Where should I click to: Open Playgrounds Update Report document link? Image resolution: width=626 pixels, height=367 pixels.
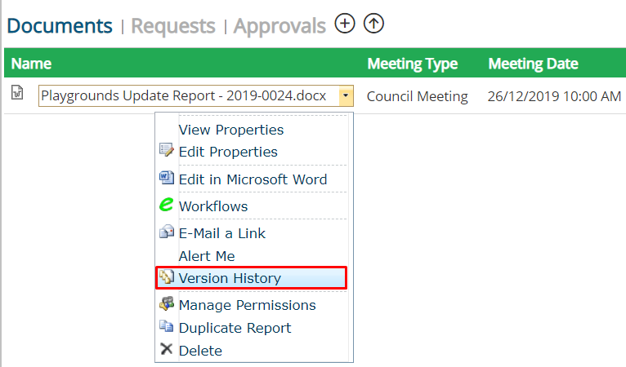pyautogui.click(x=184, y=96)
